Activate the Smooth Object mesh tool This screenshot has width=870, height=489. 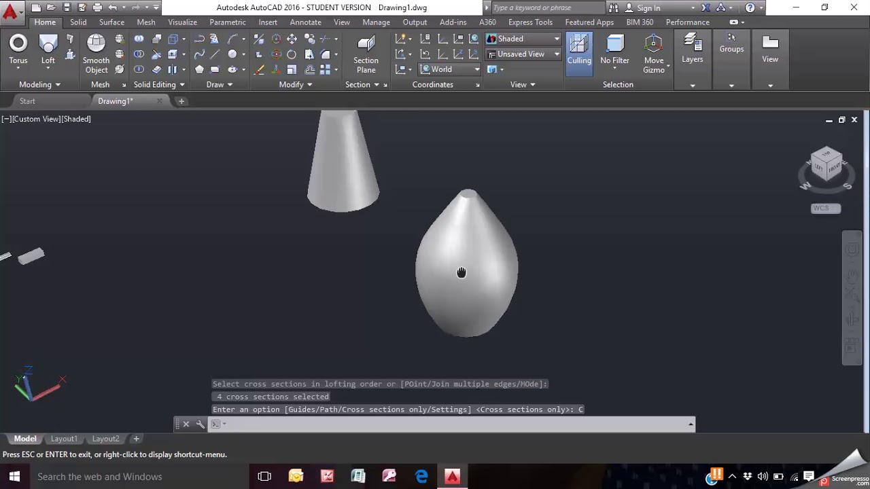tap(96, 53)
